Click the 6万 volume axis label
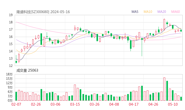This screenshot has height=110, width=185. [10, 92]
